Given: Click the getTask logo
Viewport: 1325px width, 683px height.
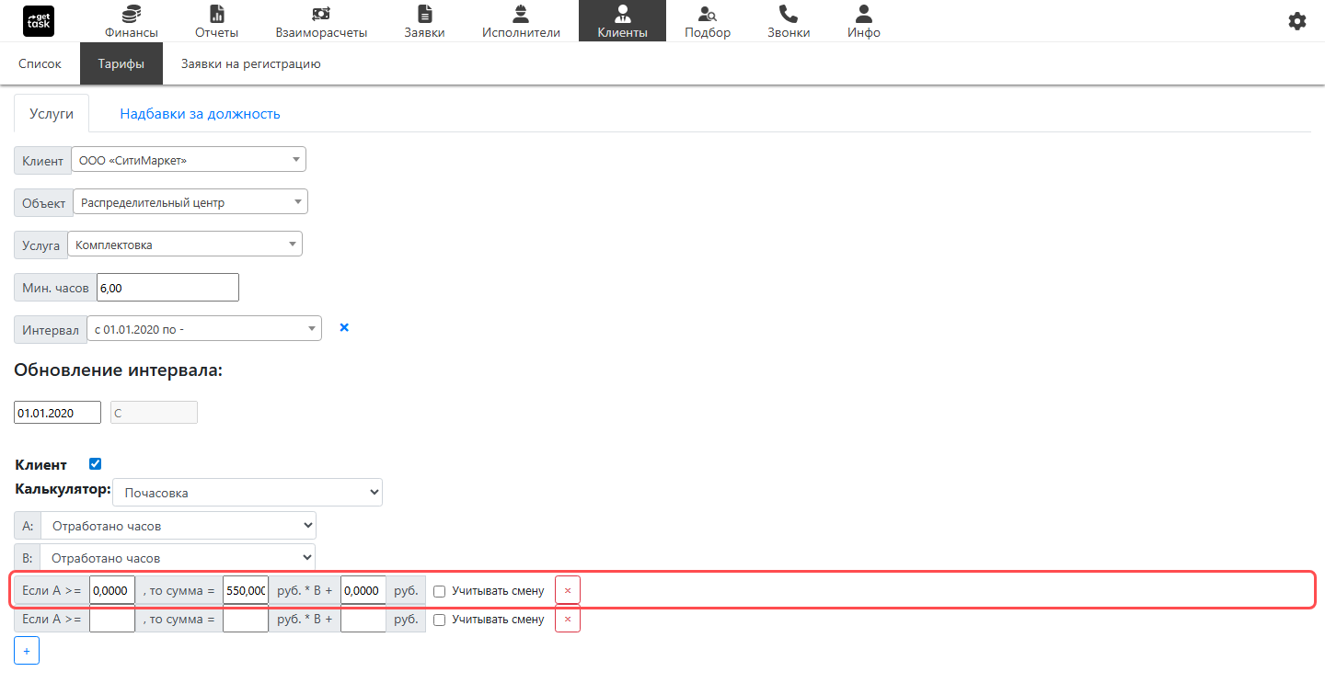Looking at the screenshot, I should [39, 21].
